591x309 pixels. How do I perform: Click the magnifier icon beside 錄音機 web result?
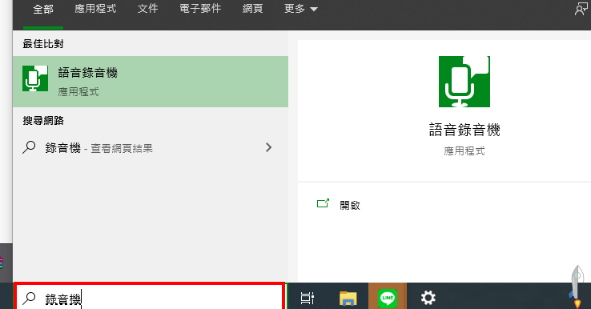tap(29, 147)
